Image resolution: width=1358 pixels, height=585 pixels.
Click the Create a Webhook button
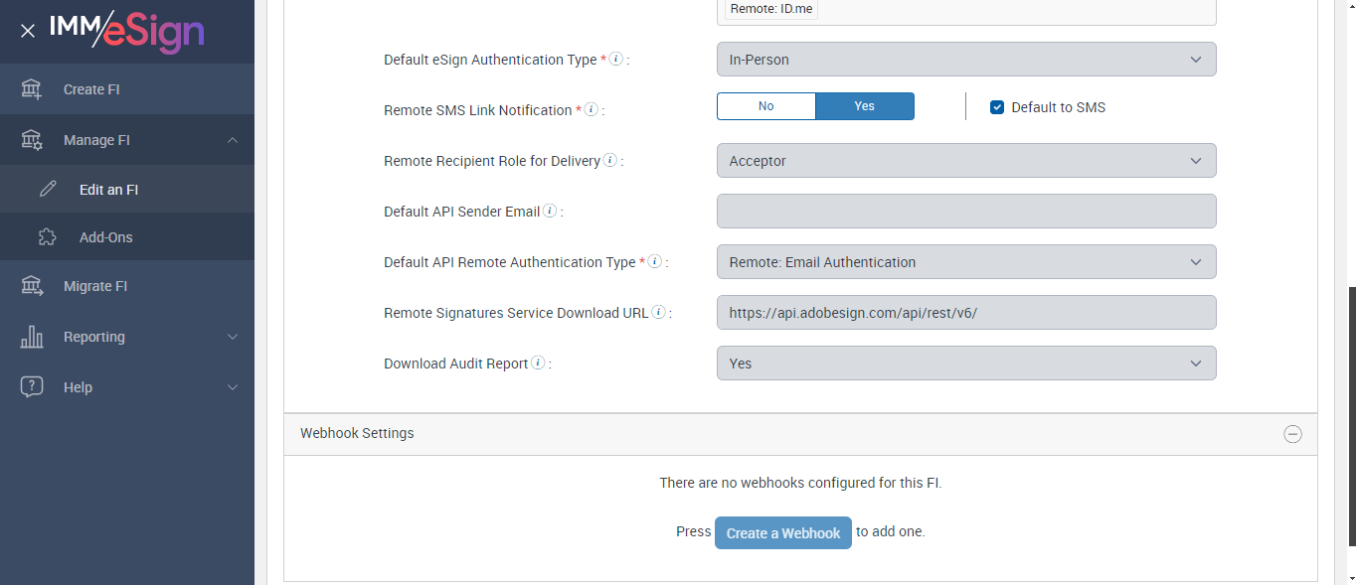point(782,533)
